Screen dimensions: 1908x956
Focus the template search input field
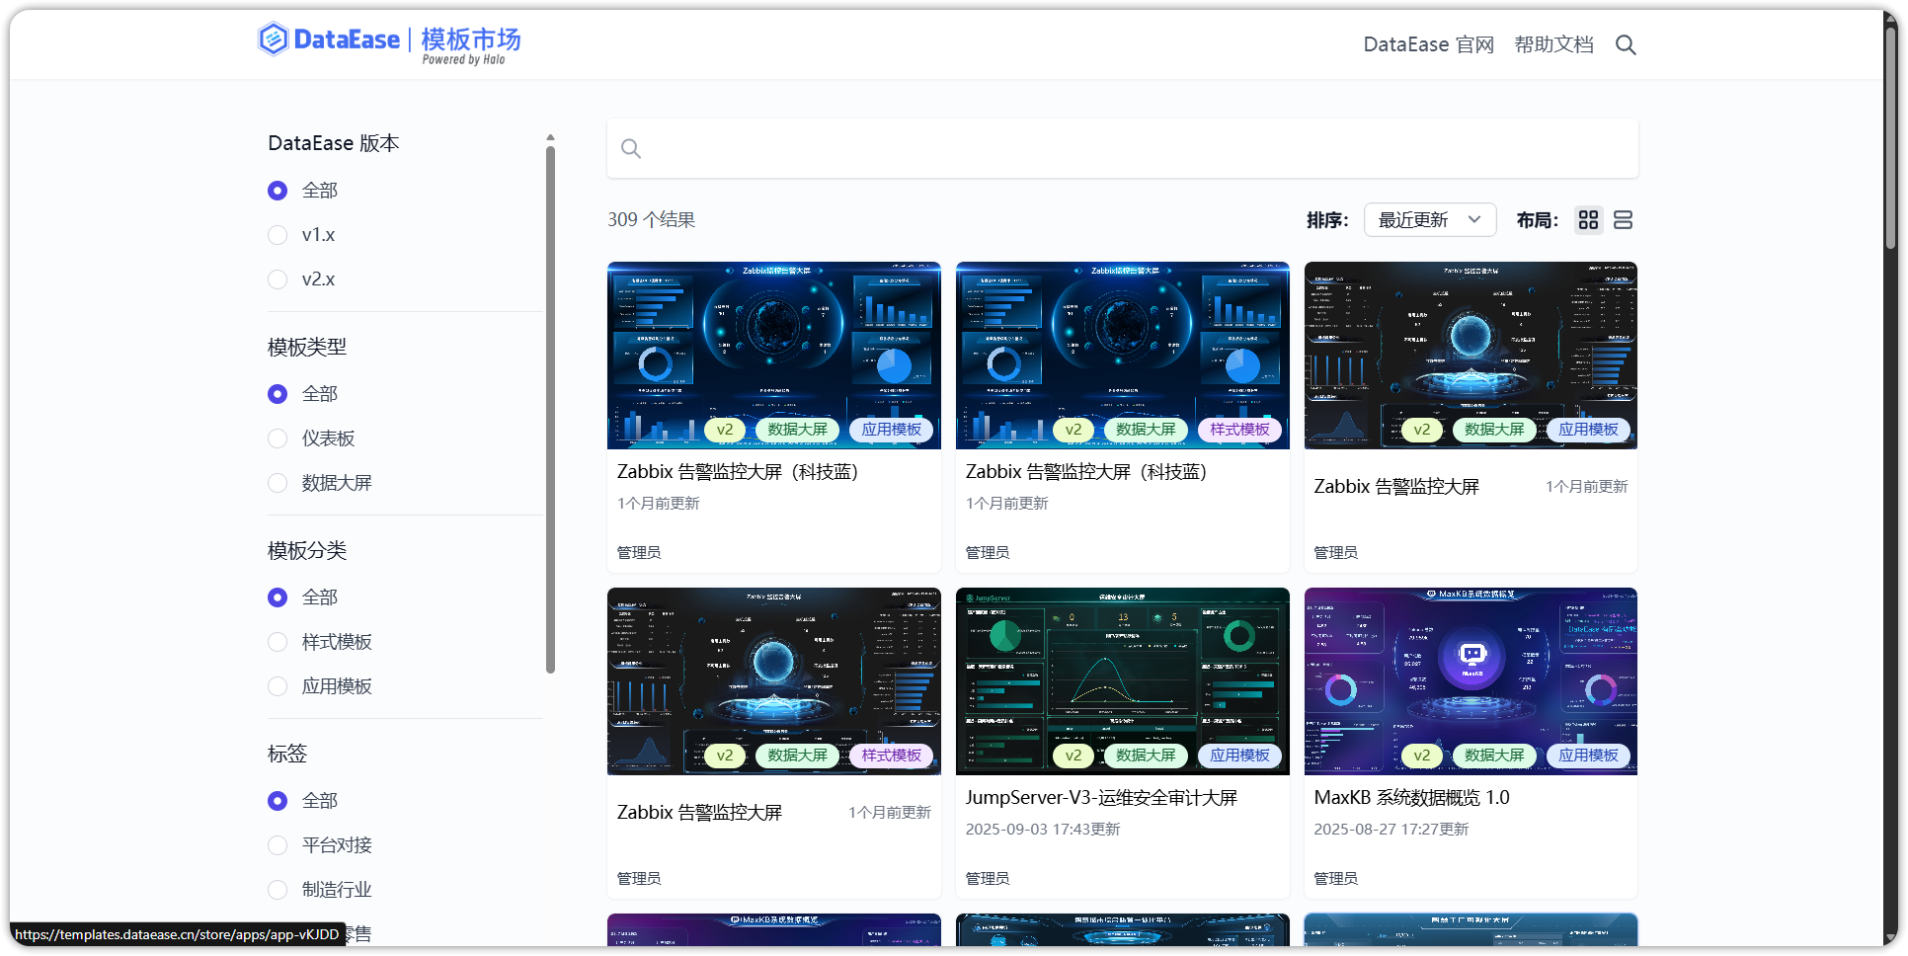1123,149
